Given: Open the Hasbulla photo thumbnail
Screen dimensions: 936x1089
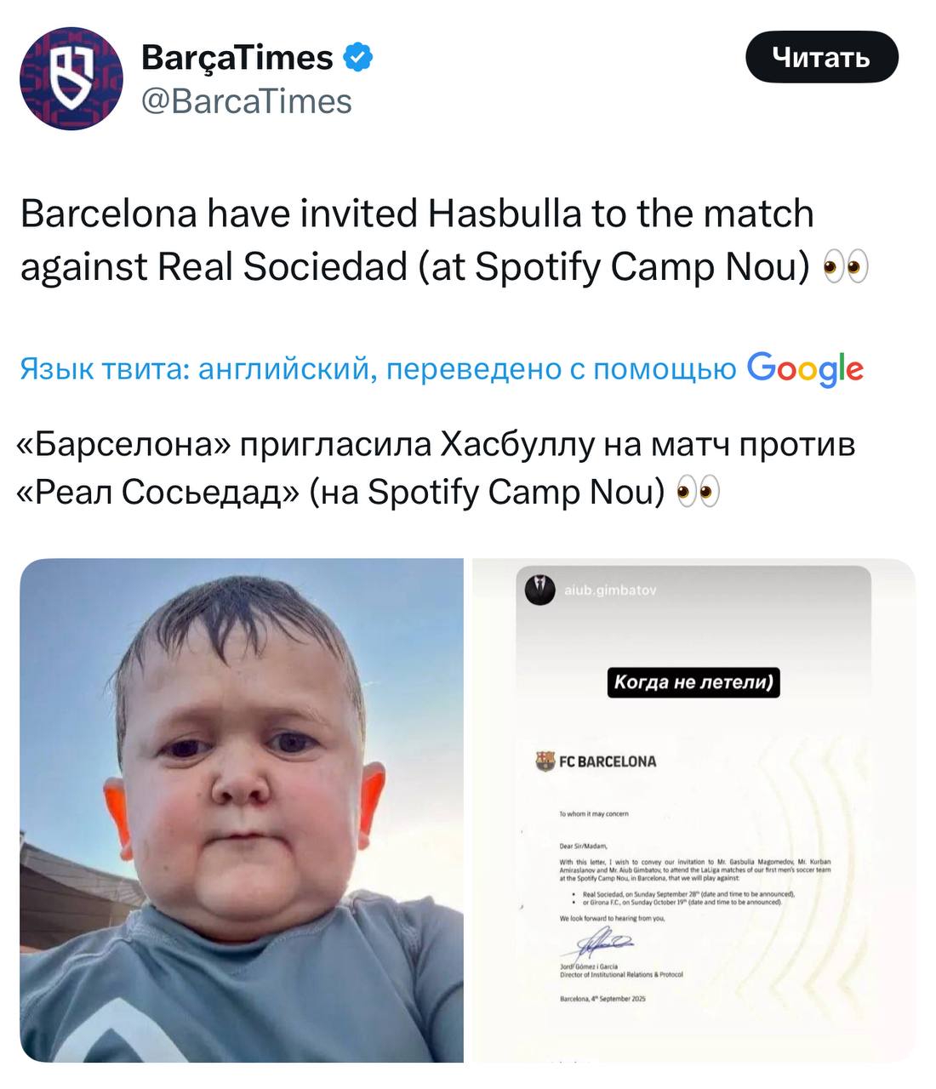Looking at the screenshot, I should click(242, 810).
